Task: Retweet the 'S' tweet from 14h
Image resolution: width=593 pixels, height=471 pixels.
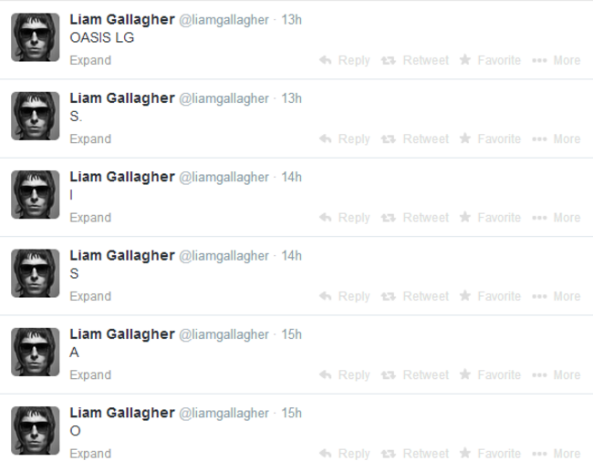Action: point(415,296)
